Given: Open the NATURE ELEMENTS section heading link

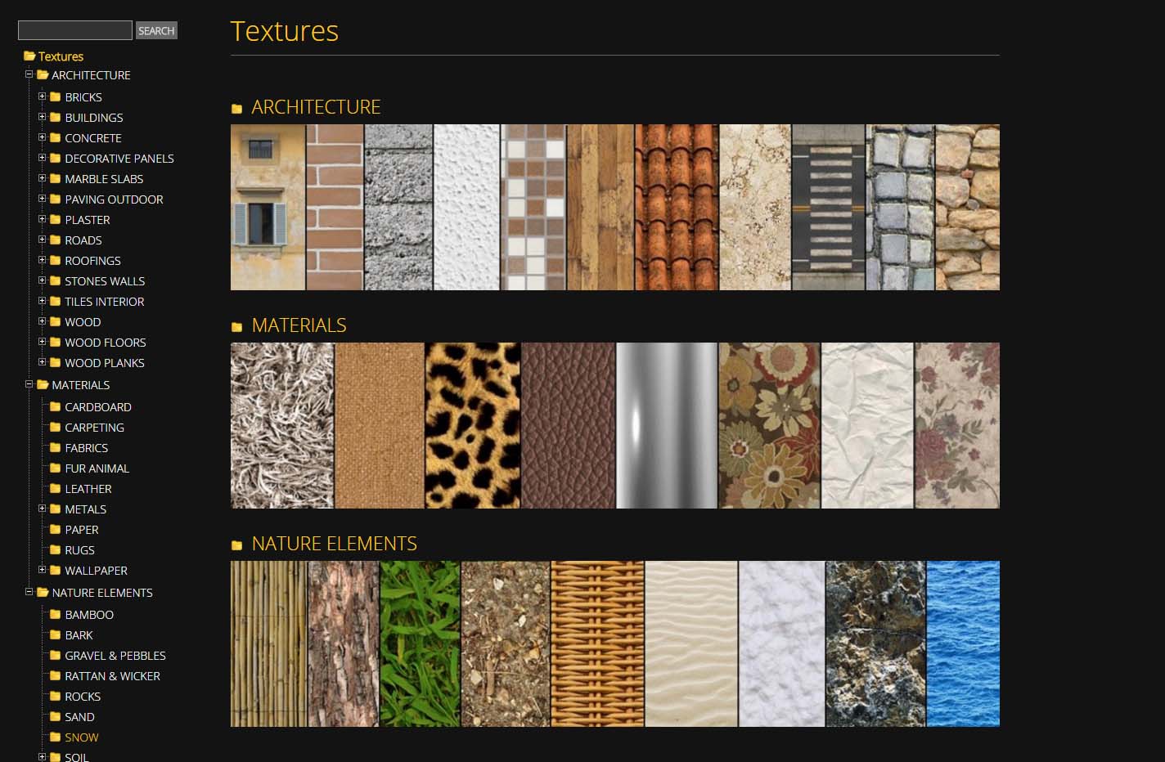Looking at the screenshot, I should pos(334,544).
